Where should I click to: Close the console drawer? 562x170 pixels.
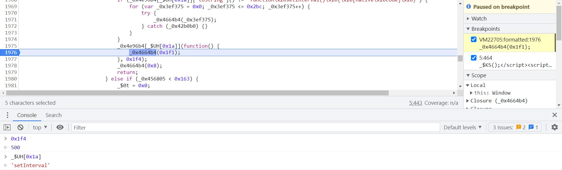coord(555,115)
